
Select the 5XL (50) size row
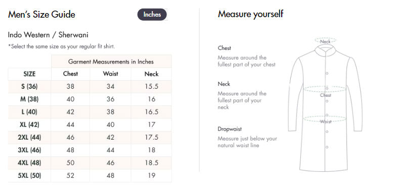(90, 176)
